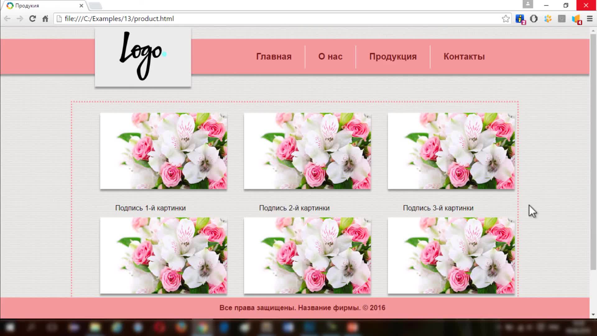The width and height of the screenshot is (597, 336).
Task: Click the vertical scrollbar thumb
Action: (593, 152)
